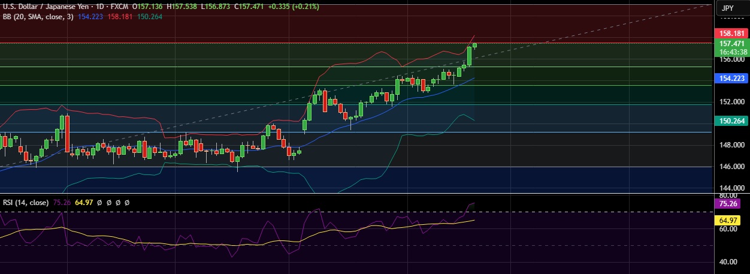Click the green 157.471 current price label
Image resolution: width=750 pixels, height=274 pixels.
pyautogui.click(x=732, y=44)
